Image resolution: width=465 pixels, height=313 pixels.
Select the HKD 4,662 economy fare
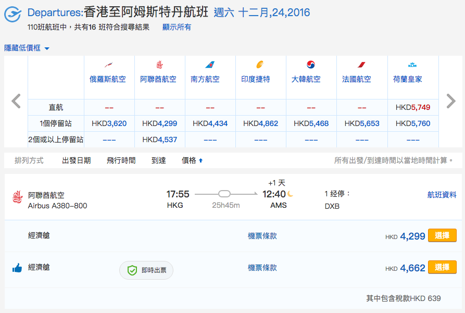tap(442, 267)
